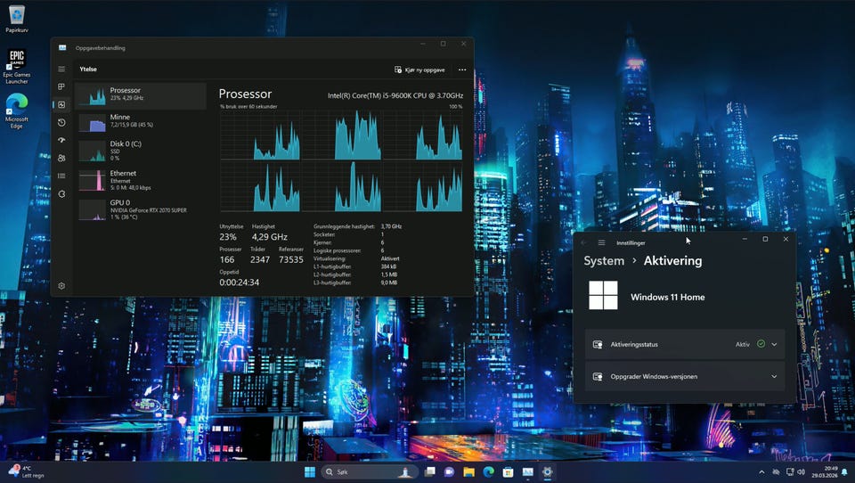The image size is (855, 483).
Task: Open hamburger menu in Settings window
Action: [601, 243]
